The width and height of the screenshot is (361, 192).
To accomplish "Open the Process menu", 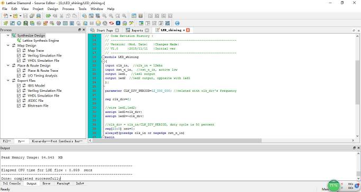I will tap(68, 9).
